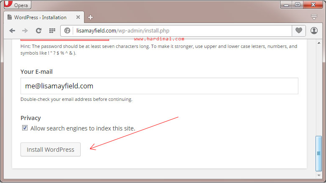Go forward using the forward arrow

click(x=25, y=31)
